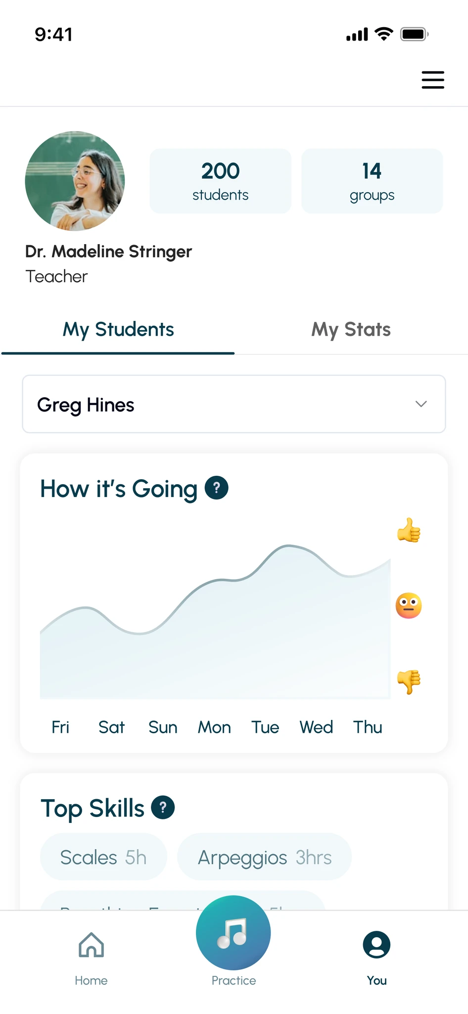Open the hamburger menu

[x=432, y=80]
